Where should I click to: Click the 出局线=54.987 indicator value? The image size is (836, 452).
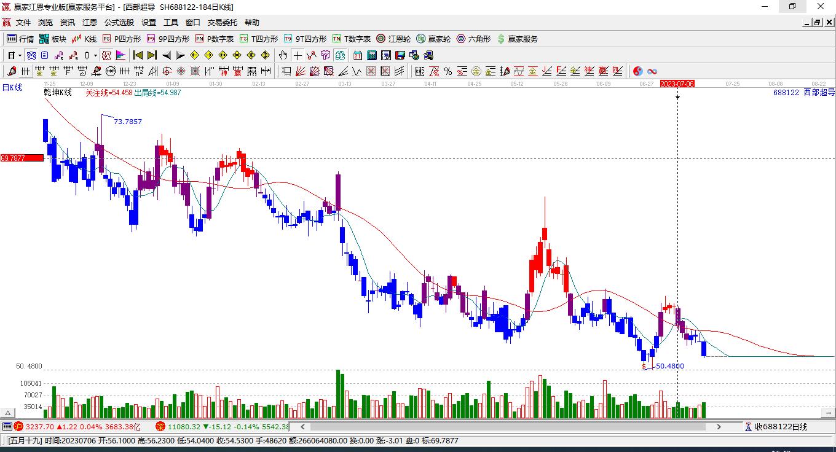tap(157, 93)
